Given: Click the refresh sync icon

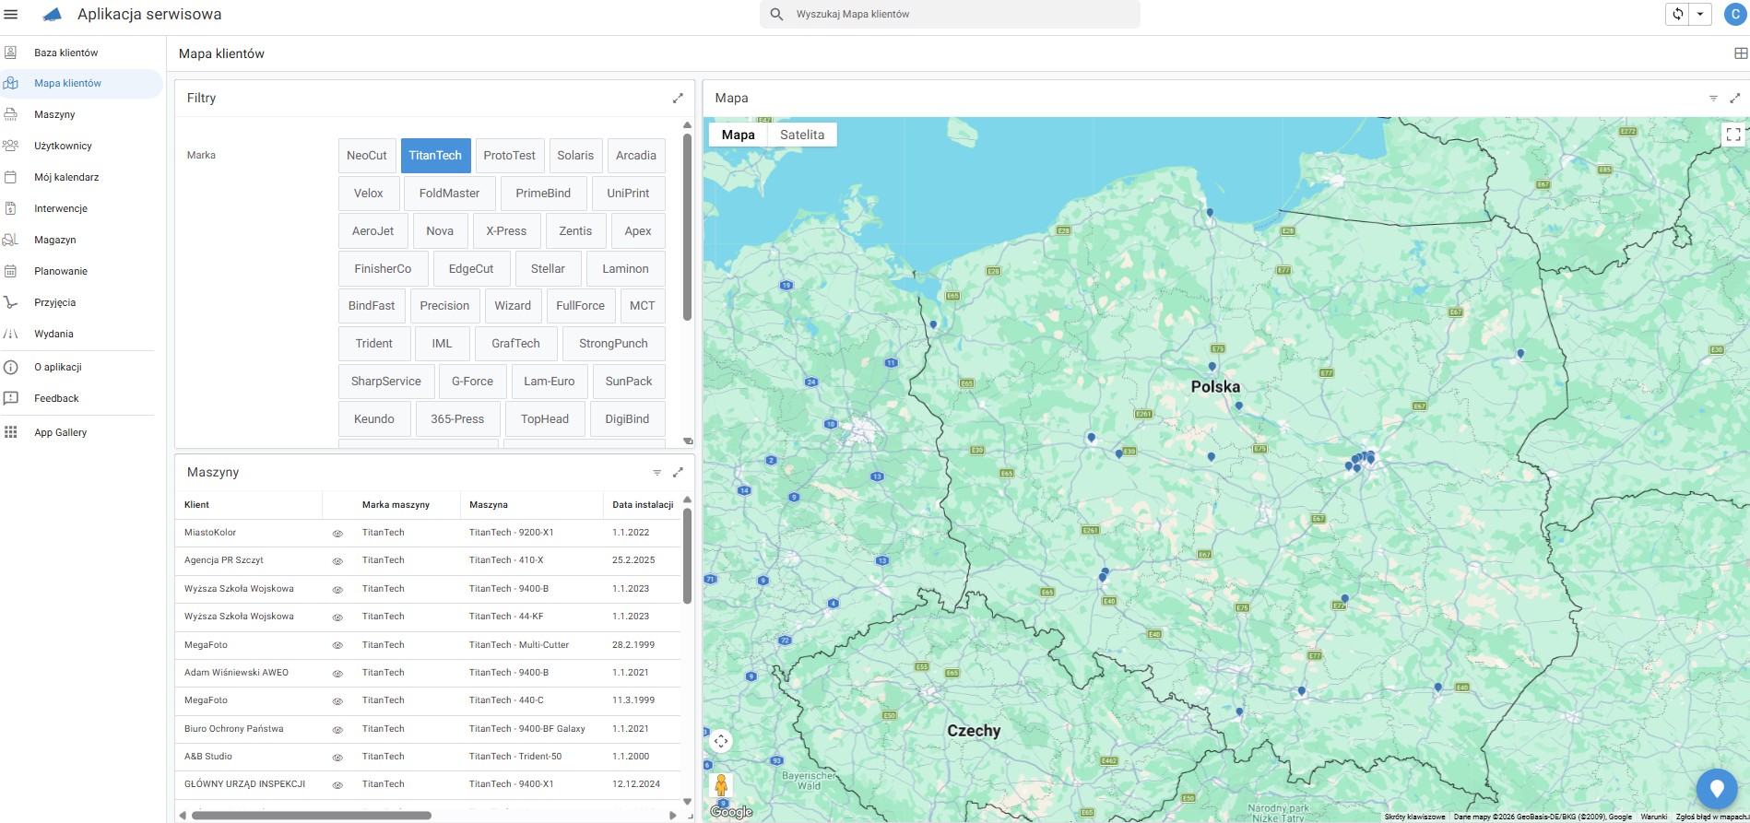Looking at the screenshot, I should pyautogui.click(x=1678, y=14).
